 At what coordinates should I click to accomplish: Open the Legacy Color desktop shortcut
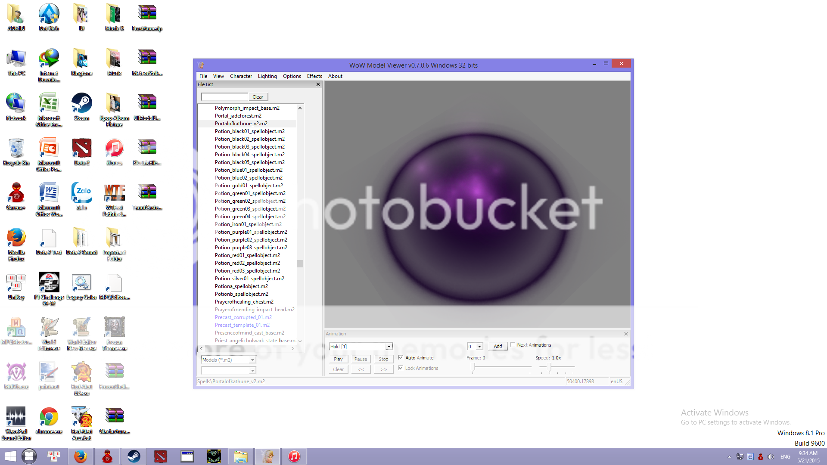tap(81, 286)
